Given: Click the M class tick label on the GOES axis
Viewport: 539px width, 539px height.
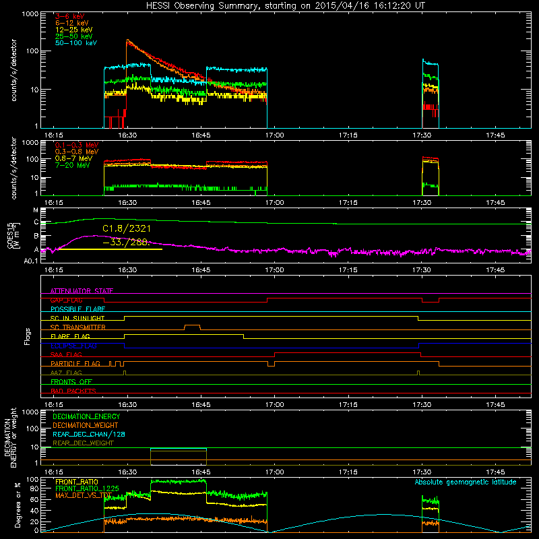Looking at the screenshot, I should click(x=36, y=210).
